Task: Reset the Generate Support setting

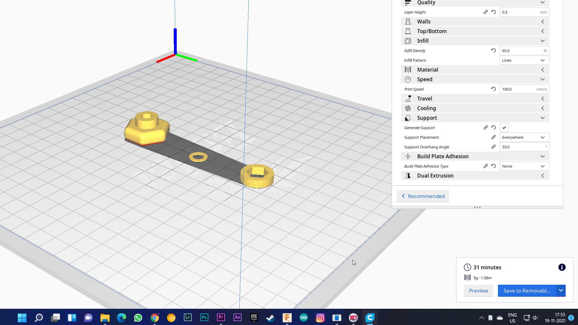Action: [493, 128]
